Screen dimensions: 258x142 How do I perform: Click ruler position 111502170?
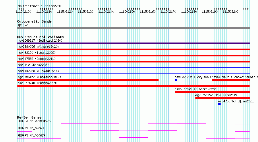[x=168, y=12]
